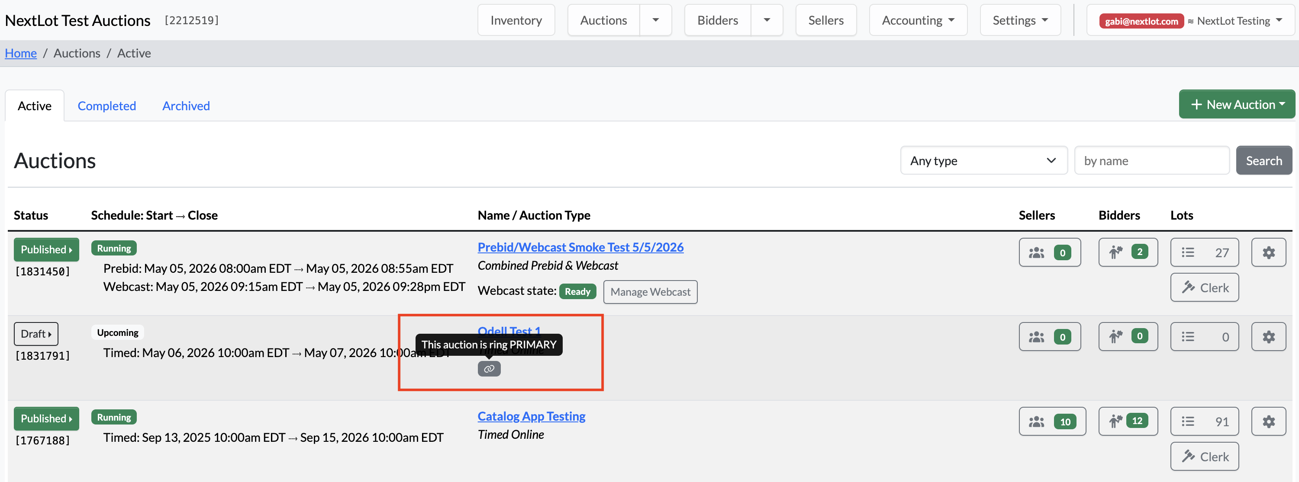Click the ring link icon under Odell Test 1
The image size is (1299, 482).
tap(489, 369)
